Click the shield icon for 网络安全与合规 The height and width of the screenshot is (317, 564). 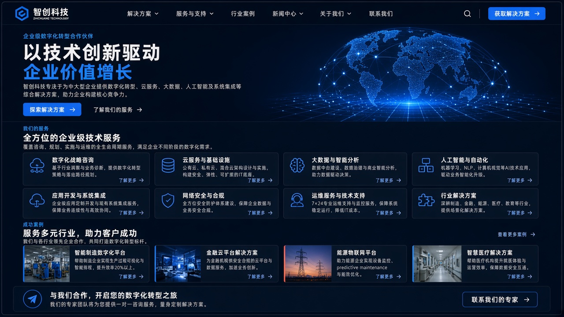(168, 201)
